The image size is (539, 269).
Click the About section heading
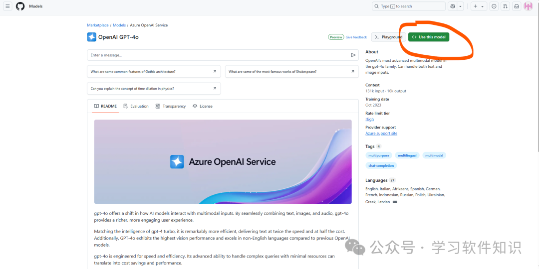pyautogui.click(x=372, y=52)
